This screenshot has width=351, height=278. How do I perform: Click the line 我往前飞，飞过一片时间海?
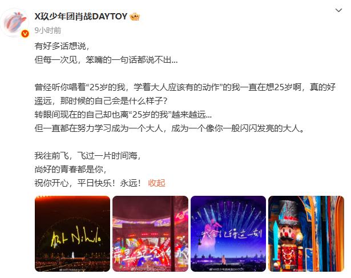click(88, 156)
